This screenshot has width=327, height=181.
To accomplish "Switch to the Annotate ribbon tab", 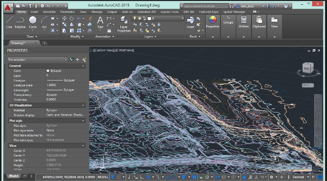I will 49,12.
